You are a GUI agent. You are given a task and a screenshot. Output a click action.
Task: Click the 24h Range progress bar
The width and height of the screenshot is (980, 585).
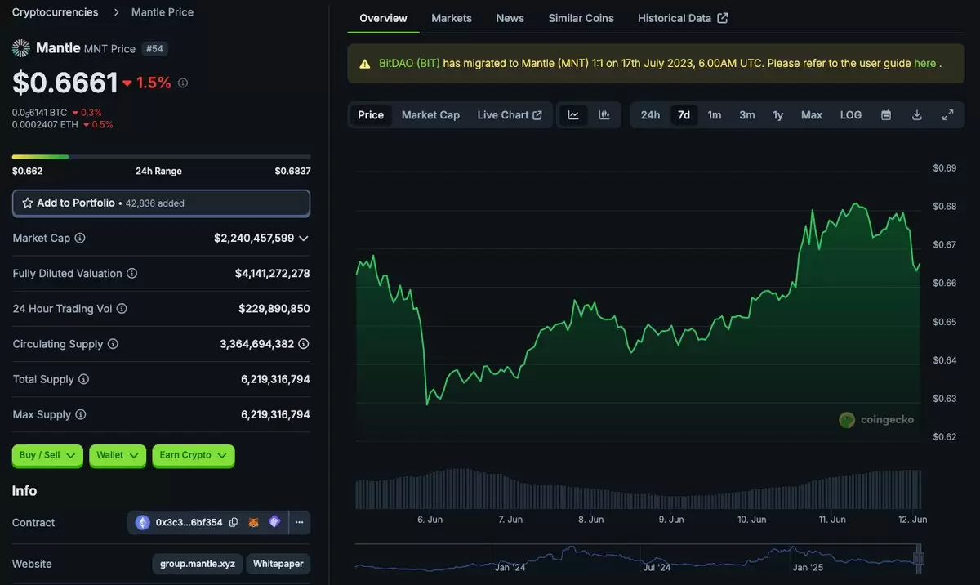161,157
